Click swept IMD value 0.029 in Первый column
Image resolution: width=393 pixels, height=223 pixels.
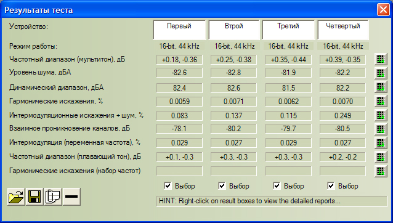[179, 142]
